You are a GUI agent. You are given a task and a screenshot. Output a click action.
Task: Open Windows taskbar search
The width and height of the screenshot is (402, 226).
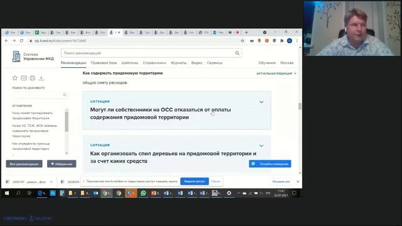(x=18, y=193)
